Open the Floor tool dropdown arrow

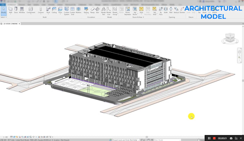pos(60,14)
